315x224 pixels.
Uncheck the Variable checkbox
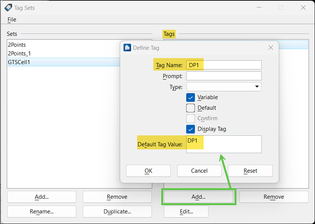pyautogui.click(x=191, y=97)
